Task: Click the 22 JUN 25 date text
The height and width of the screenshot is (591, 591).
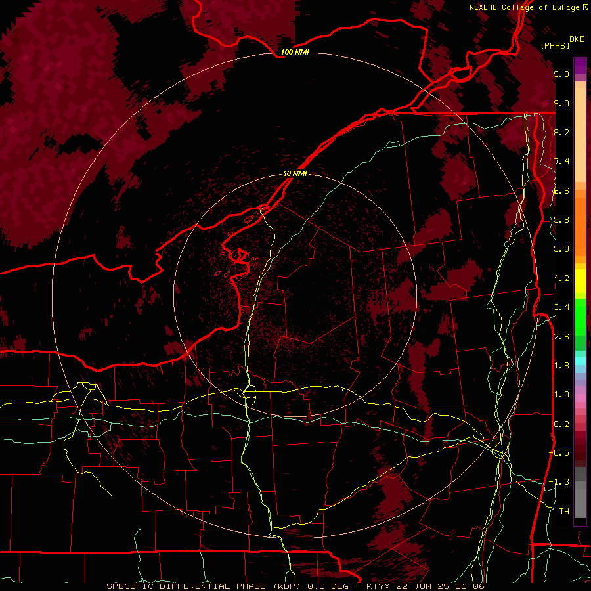Action: point(423,586)
